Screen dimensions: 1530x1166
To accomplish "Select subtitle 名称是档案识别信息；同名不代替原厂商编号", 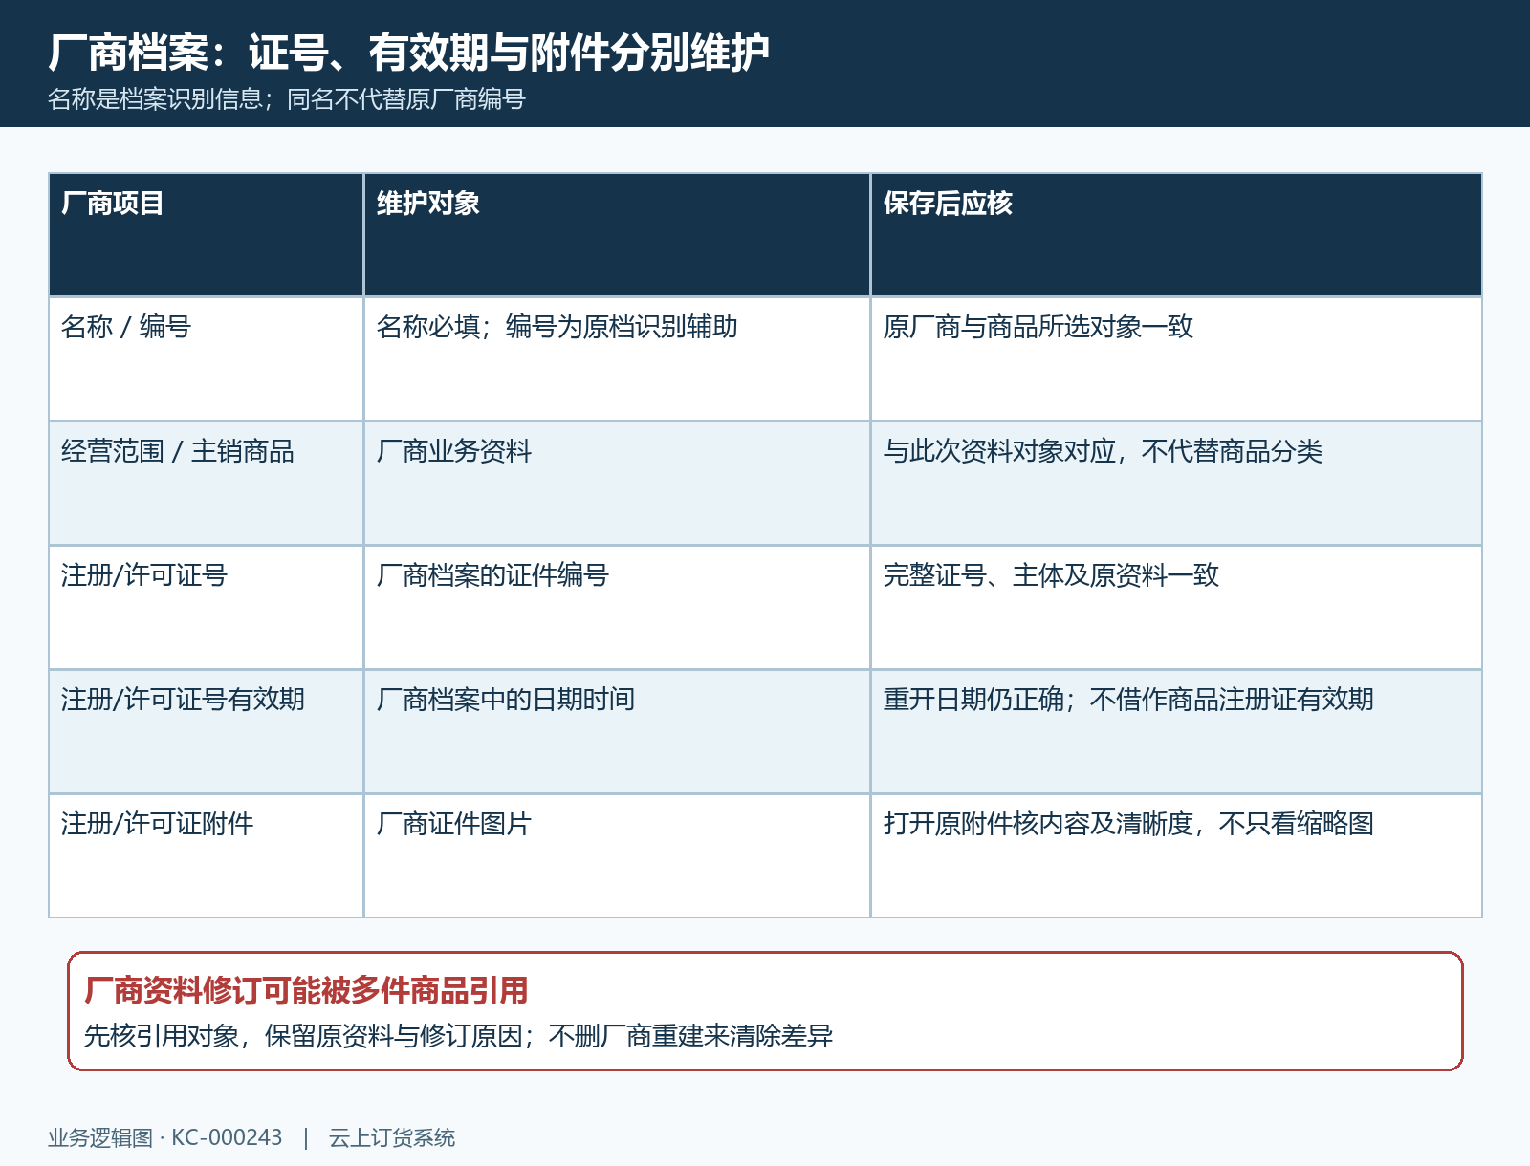I will [x=287, y=99].
